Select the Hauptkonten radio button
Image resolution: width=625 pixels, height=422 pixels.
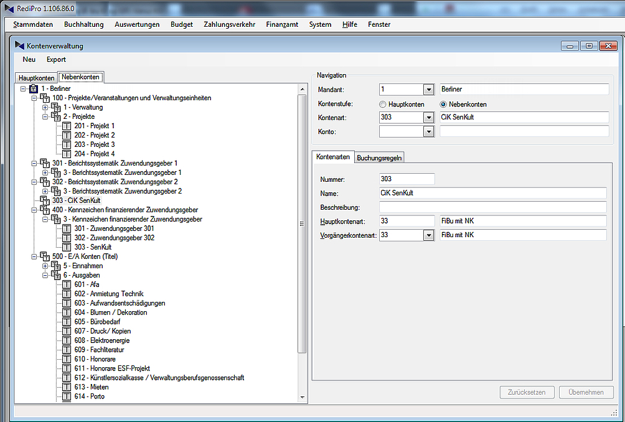point(383,105)
